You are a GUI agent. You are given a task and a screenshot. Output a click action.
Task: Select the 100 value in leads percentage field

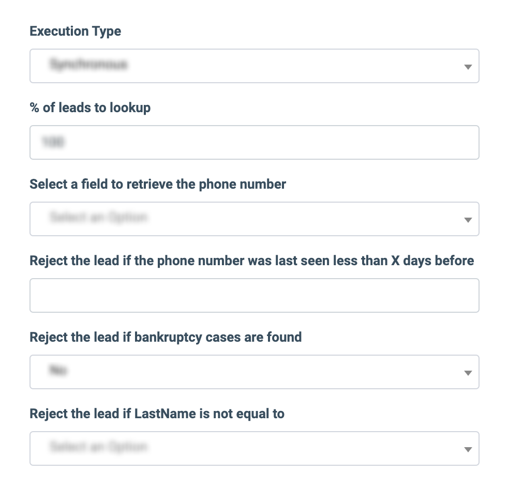click(x=52, y=142)
